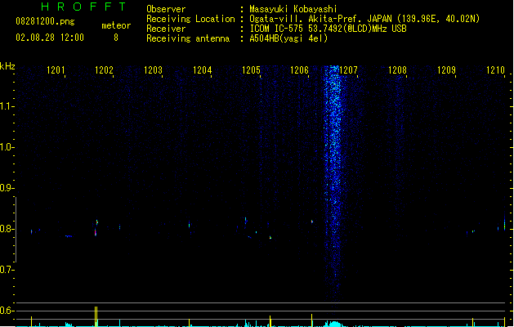Click the kHz axis unit label

click(x=7, y=66)
